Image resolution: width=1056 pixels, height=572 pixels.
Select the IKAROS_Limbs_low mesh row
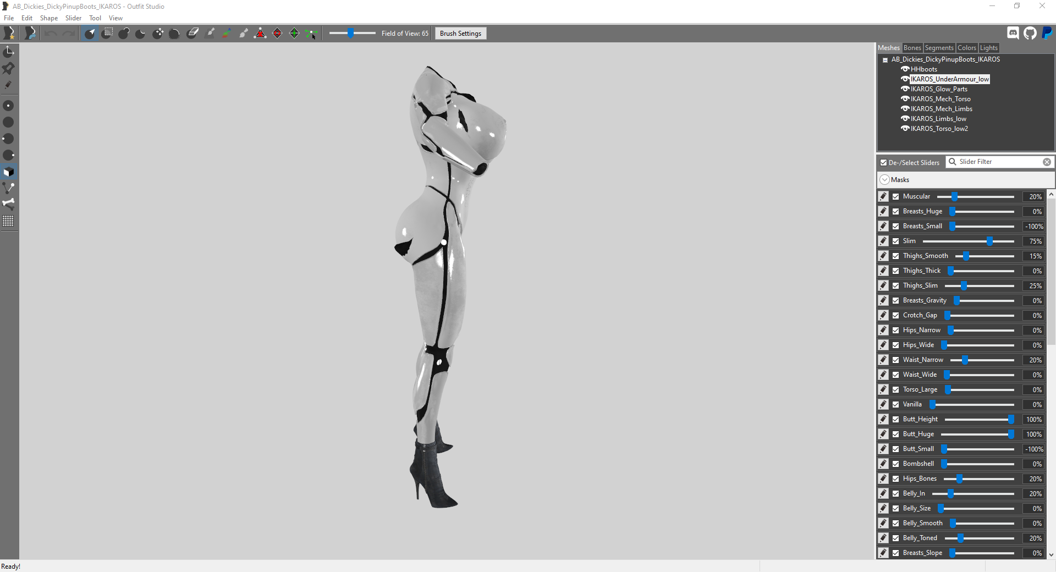pyautogui.click(x=938, y=118)
